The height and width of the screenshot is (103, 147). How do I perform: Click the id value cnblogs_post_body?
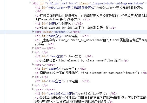click(61, 3)
